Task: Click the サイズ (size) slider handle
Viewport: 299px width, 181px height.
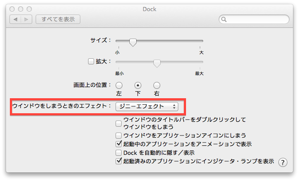Action: point(133,42)
